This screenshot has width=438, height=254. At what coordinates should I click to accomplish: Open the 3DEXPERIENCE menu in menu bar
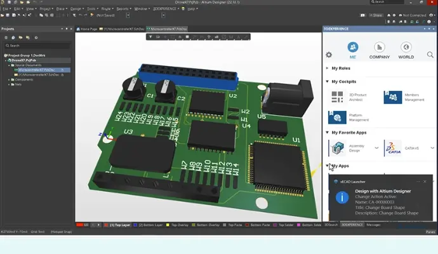pyautogui.click(x=166, y=9)
